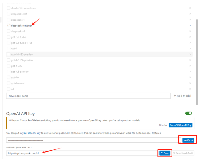Screen dimensions: 198x159
Task: Remove gpt-4o-mini with X icon
Action: coord(190,83)
